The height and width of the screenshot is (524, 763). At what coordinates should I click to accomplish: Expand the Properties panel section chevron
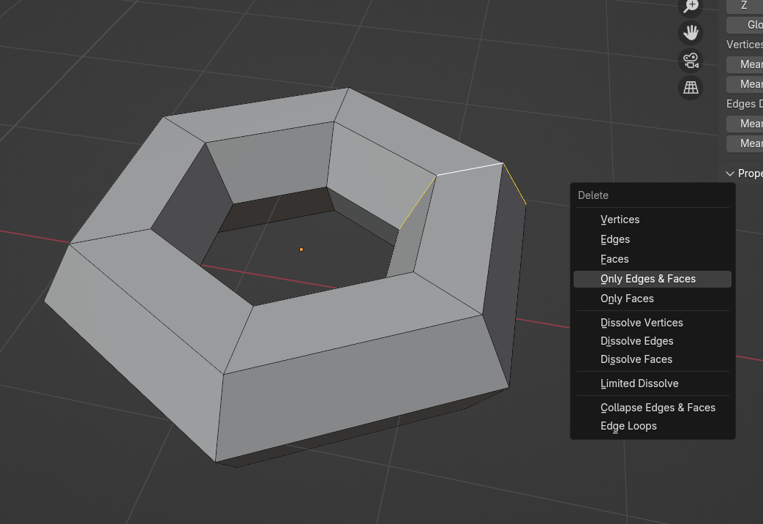(730, 173)
